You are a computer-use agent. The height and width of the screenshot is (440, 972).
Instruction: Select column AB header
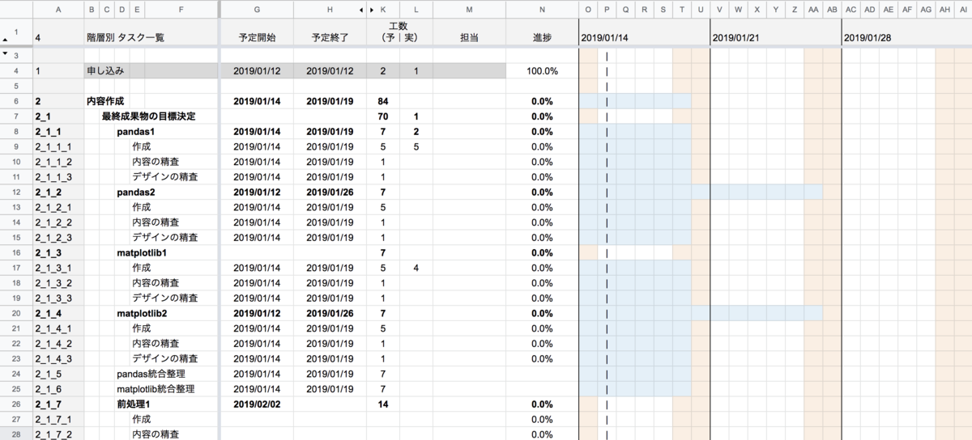[832, 10]
